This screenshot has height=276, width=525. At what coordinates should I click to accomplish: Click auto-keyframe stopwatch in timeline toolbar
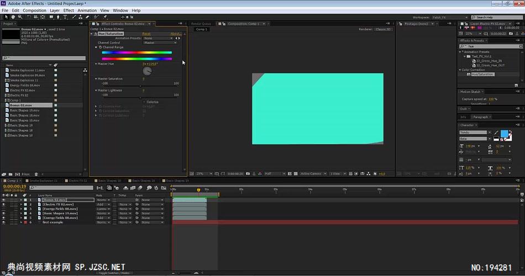pyautogui.click(x=156, y=188)
